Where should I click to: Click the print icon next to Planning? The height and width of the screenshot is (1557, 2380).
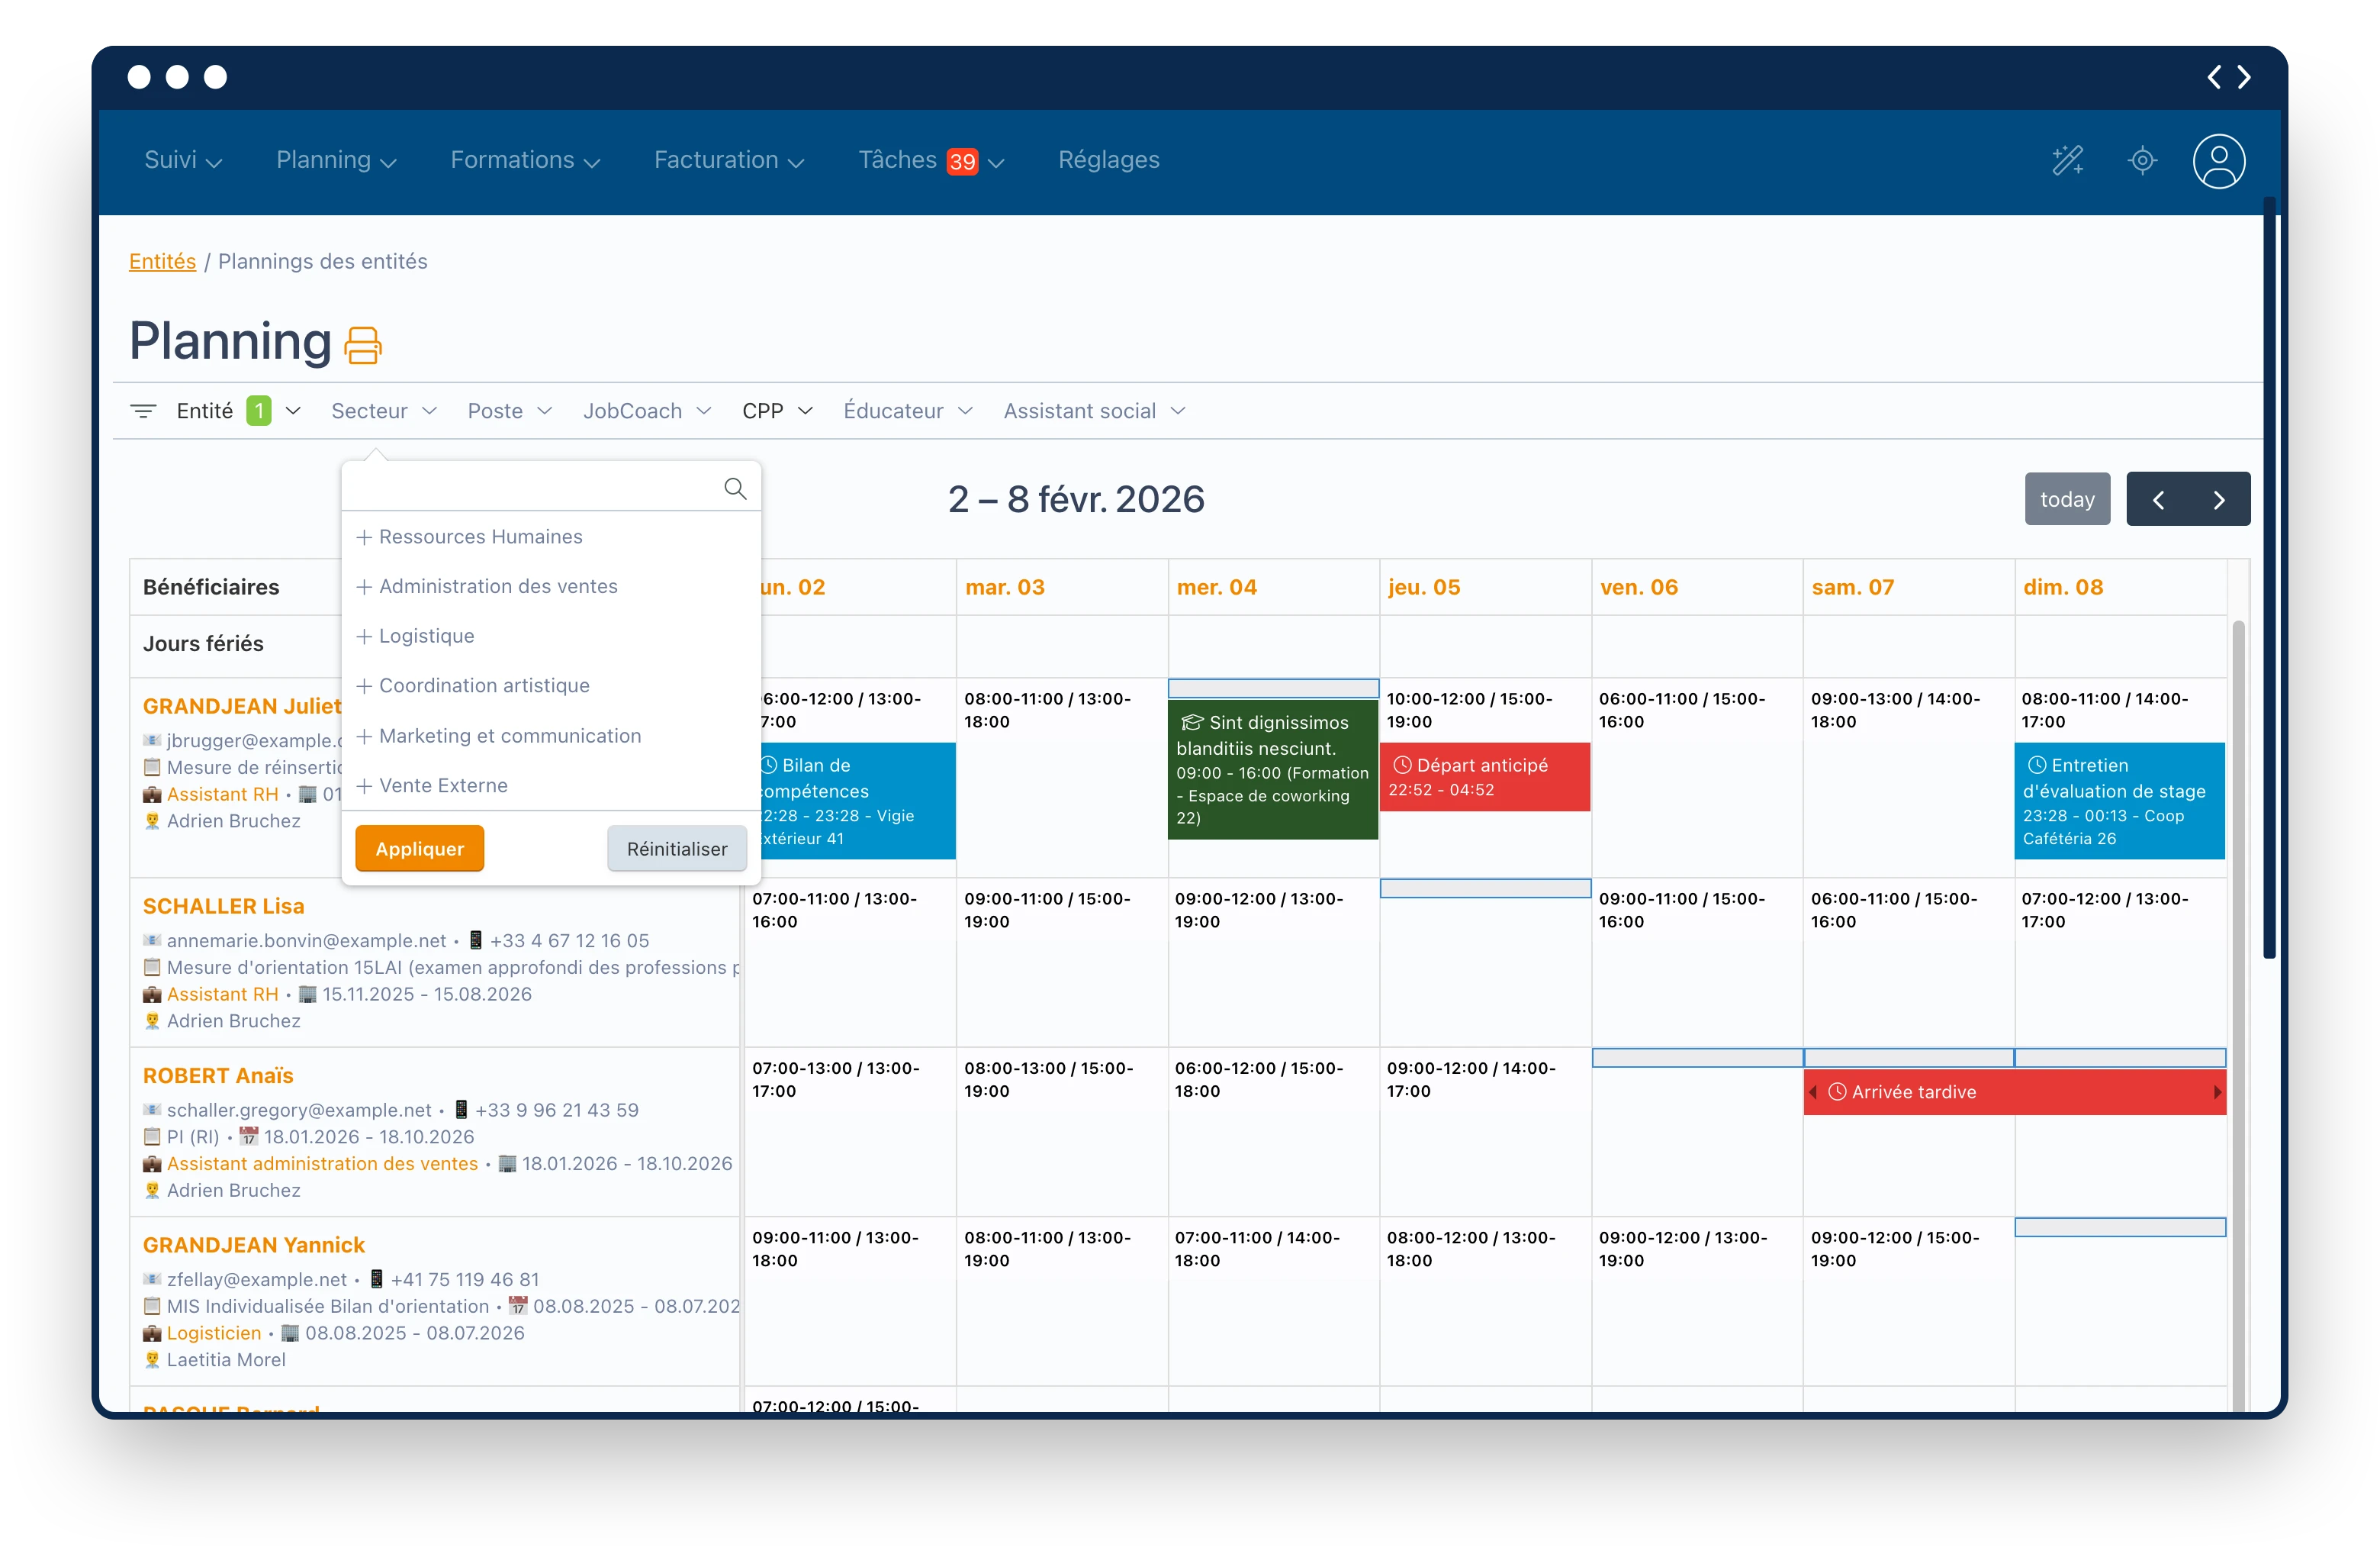362,345
